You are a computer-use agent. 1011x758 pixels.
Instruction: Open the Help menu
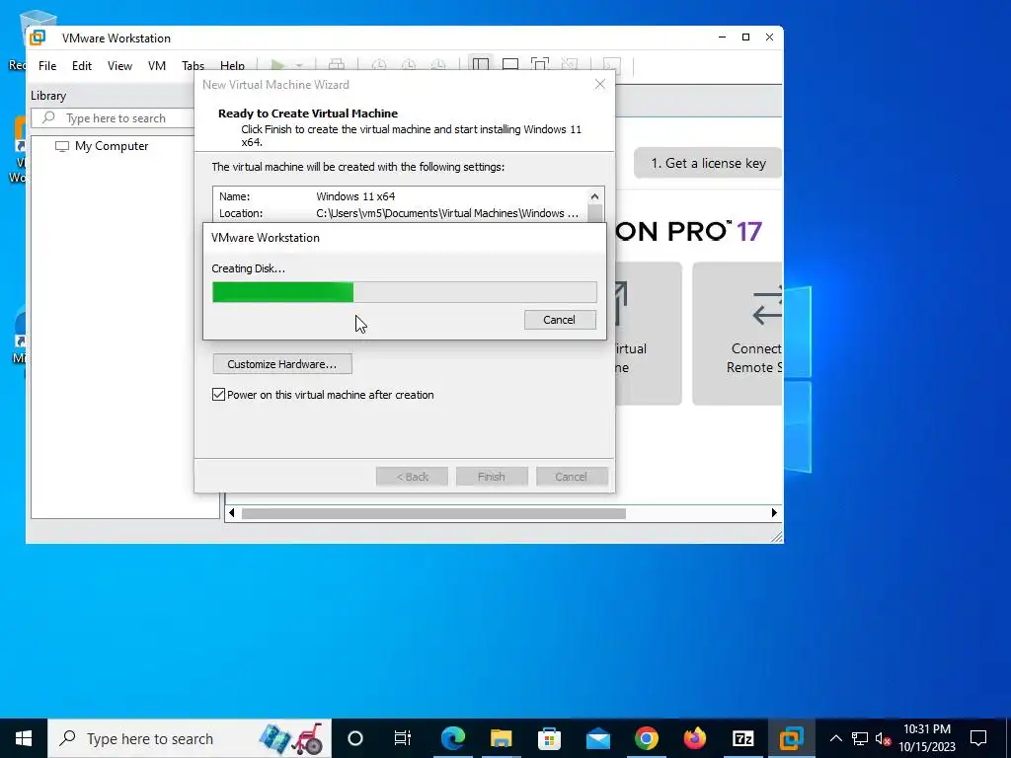[232, 66]
